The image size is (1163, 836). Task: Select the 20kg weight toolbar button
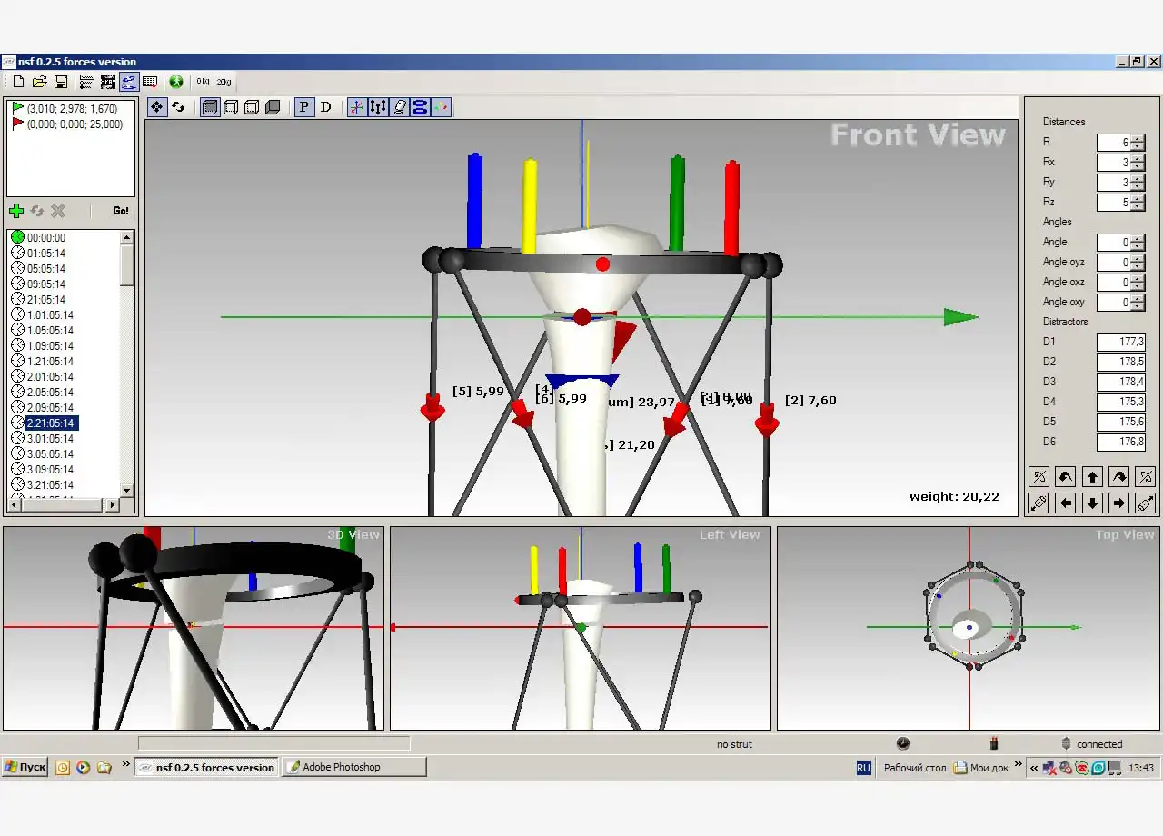coord(224,82)
